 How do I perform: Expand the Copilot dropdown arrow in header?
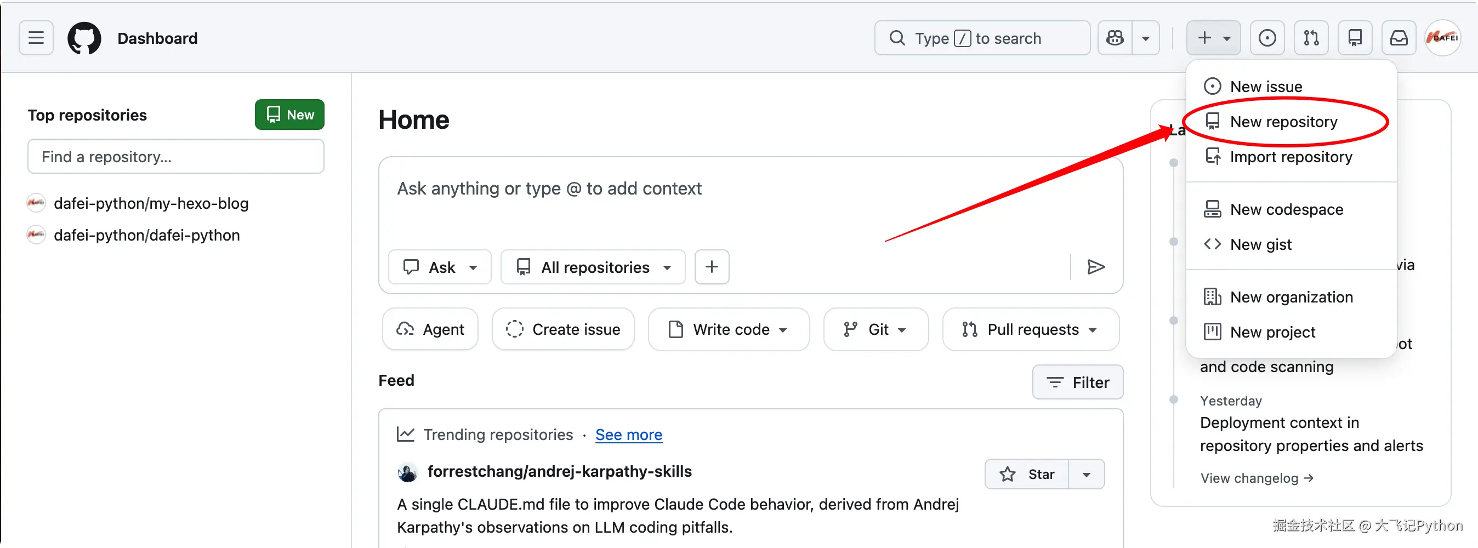tap(1146, 38)
